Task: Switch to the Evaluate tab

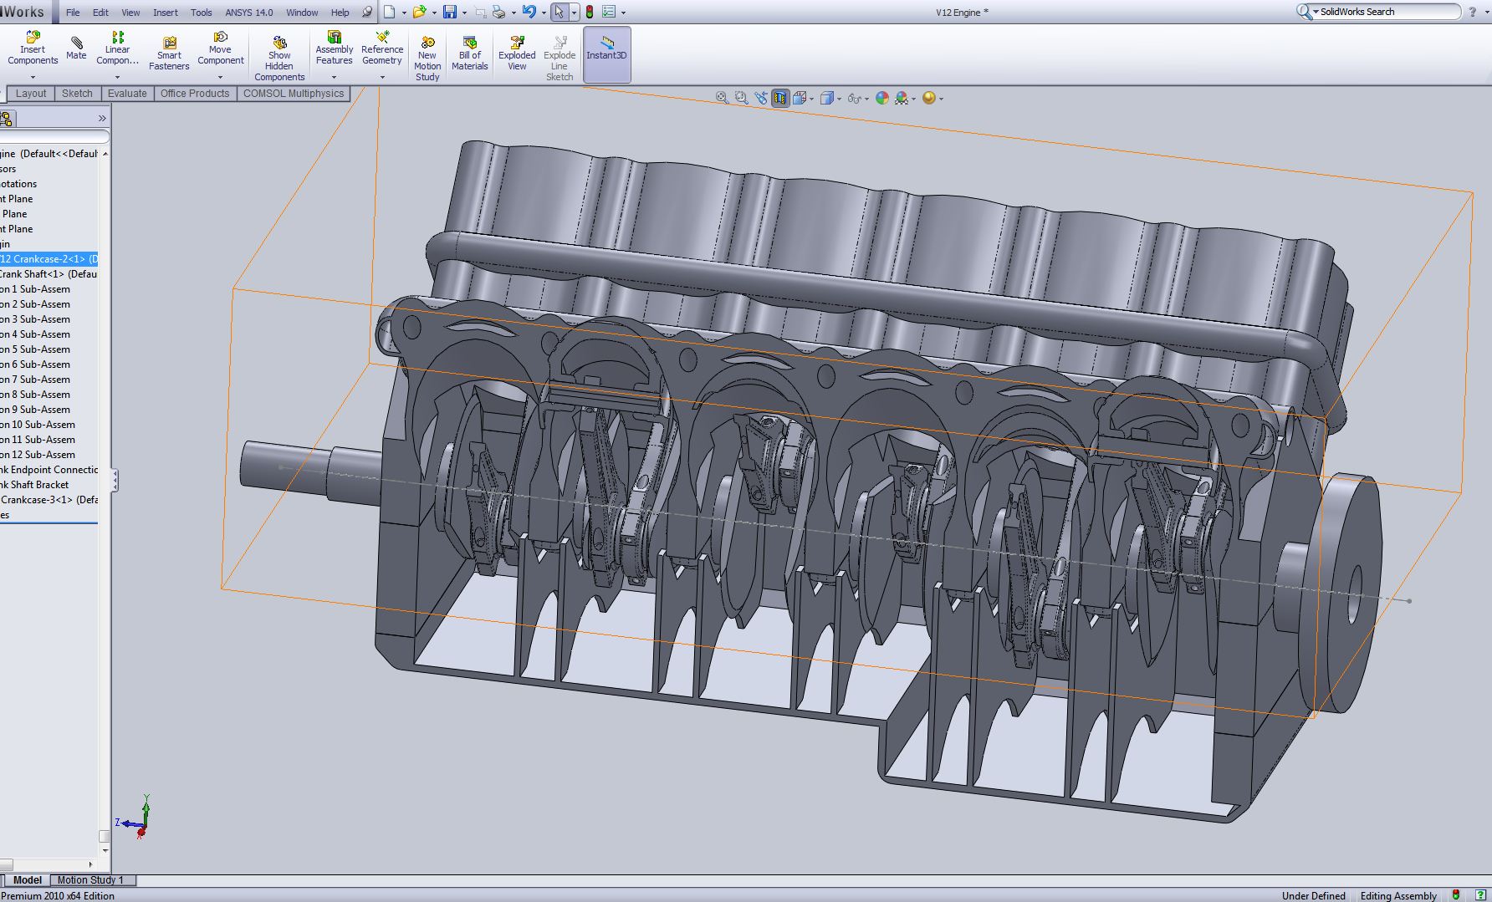Action: [127, 94]
